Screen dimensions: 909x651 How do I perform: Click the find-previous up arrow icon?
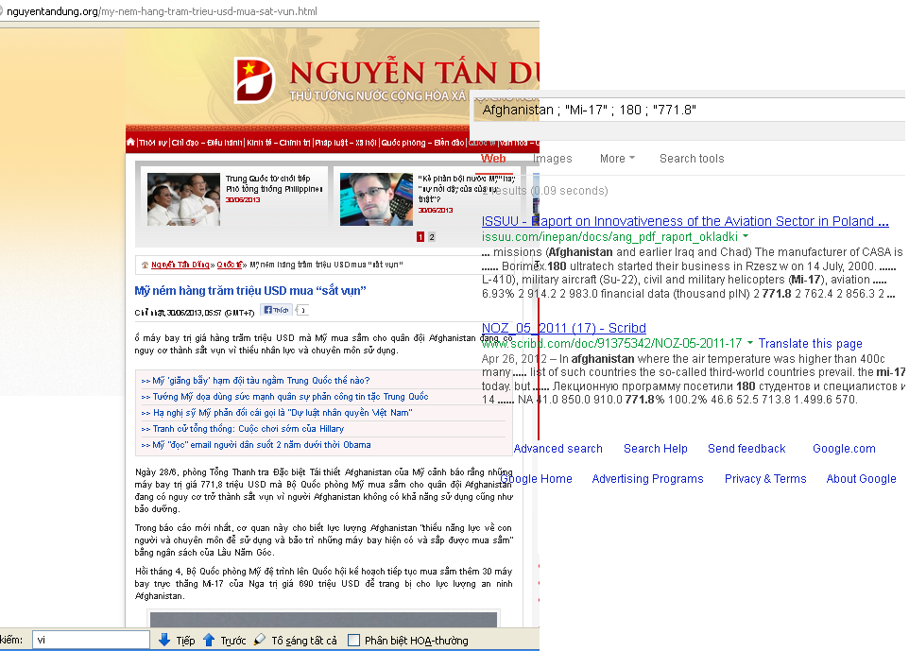tap(209, 640)
